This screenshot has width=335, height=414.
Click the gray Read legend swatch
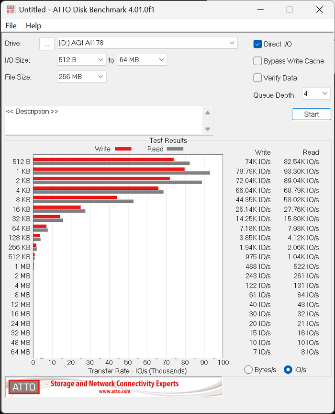point(175,149)
